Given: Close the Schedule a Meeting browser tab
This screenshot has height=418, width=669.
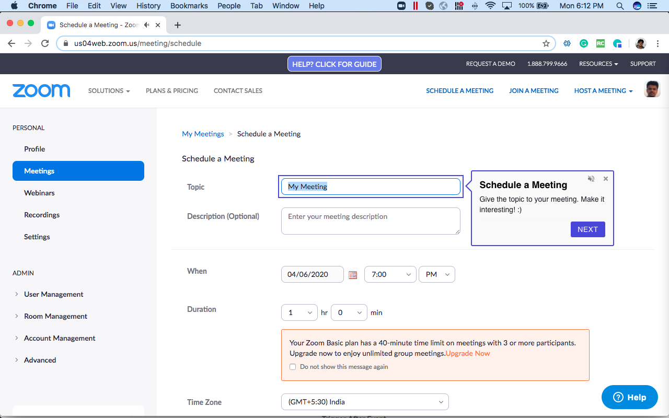Looking at the screenshot, I should pyautogui.click(x=158, y=25).
